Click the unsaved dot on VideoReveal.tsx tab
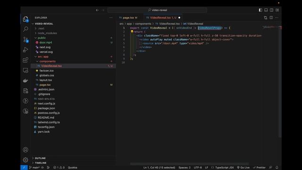This screenshot has width=302, height=170. coord(179,18)
